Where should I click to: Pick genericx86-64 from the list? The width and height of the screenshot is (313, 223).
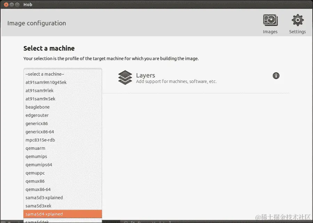63,132
